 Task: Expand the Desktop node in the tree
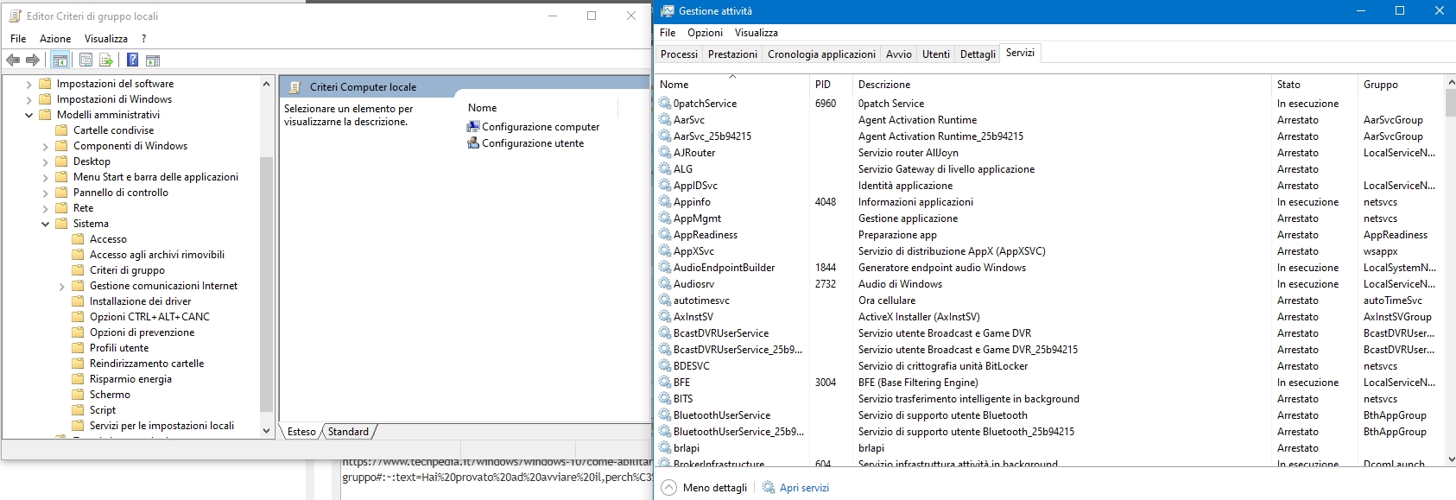(x=45, y=162)
